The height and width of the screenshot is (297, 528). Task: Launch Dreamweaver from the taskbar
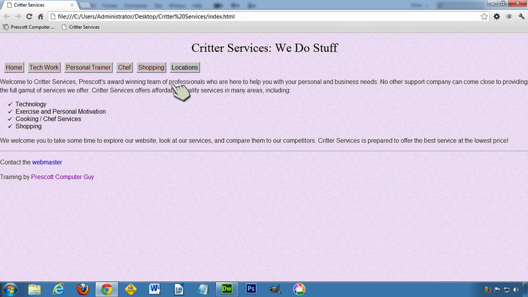tap(226, 289)
